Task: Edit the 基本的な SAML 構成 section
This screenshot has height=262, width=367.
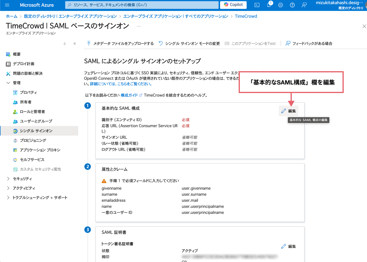Action: (288, 111)
